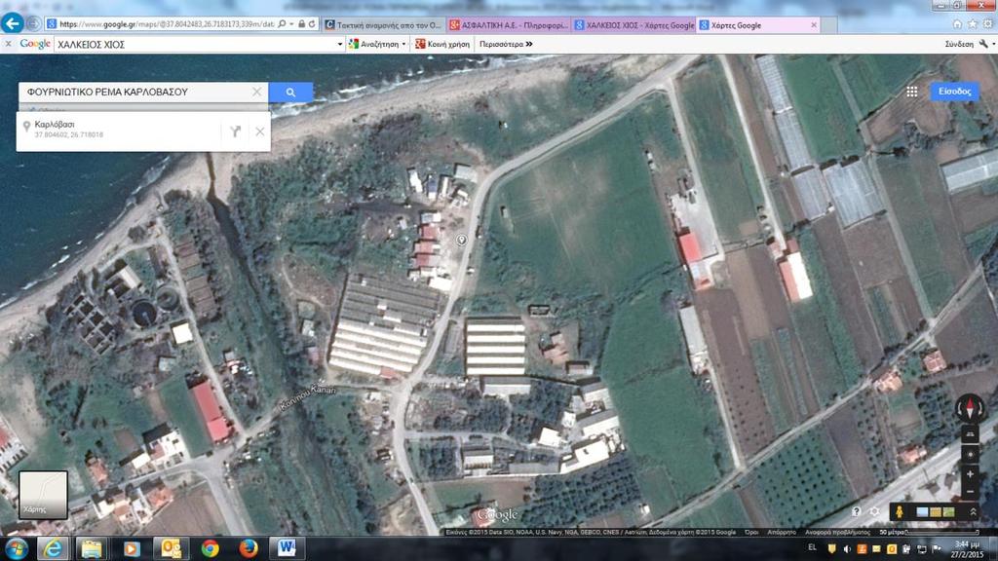The width and height of the screenshot is (998, 561).
Task: Click the URL in the address bar
Action: pyautogui.click(x=167, y=24)
